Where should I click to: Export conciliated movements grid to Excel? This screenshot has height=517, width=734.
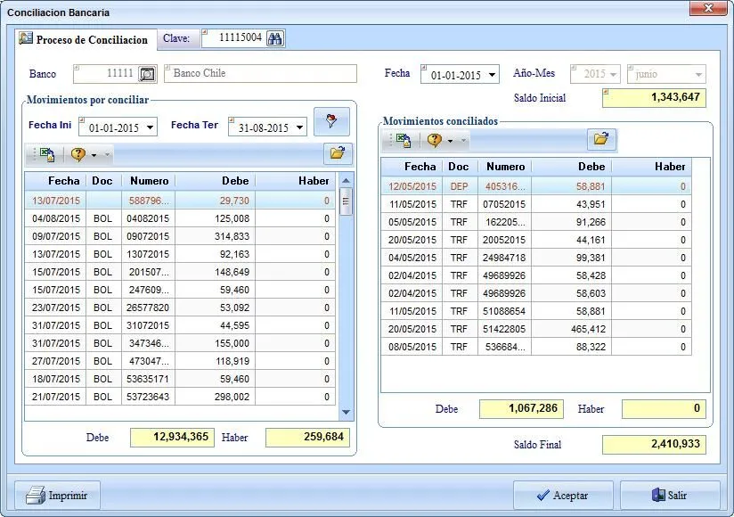click(x=403, y=140)
